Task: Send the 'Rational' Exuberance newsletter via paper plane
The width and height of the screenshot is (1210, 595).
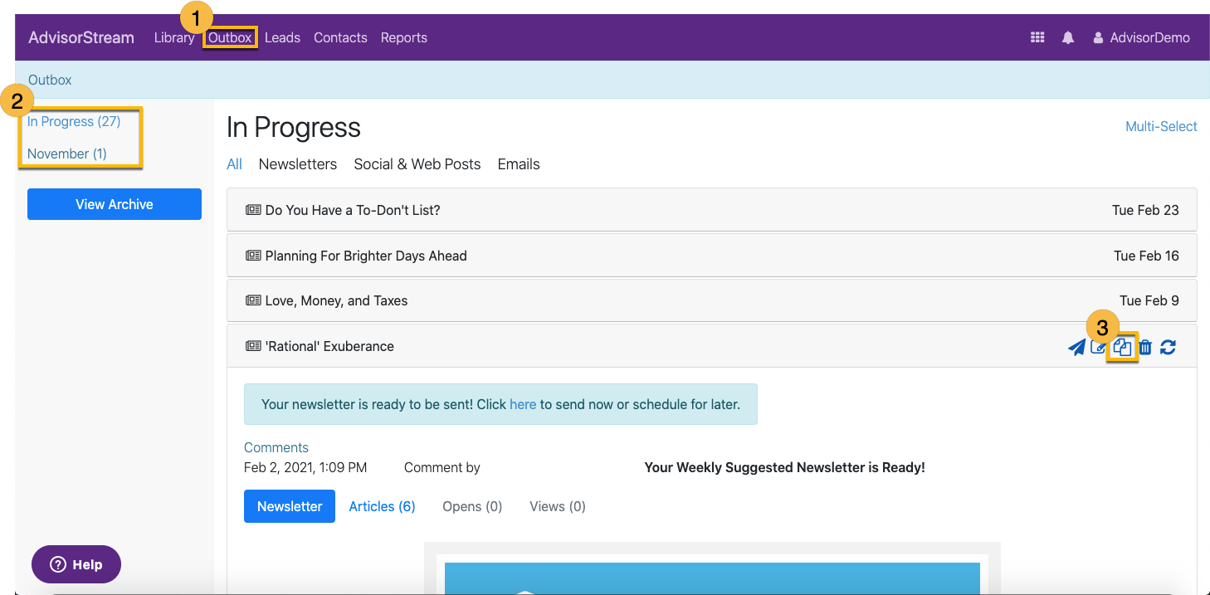Action: click(1076, 347)
